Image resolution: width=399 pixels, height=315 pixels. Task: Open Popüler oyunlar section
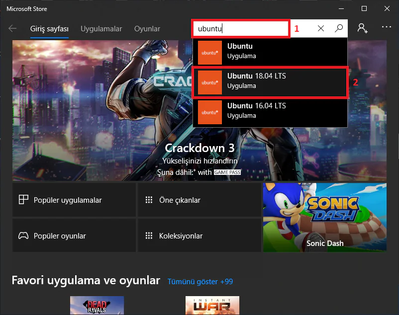(74, 236)
